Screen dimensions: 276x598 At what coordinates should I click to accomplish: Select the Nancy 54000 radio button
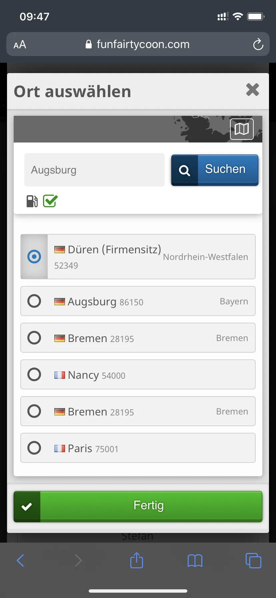click(x=34, y=374)
